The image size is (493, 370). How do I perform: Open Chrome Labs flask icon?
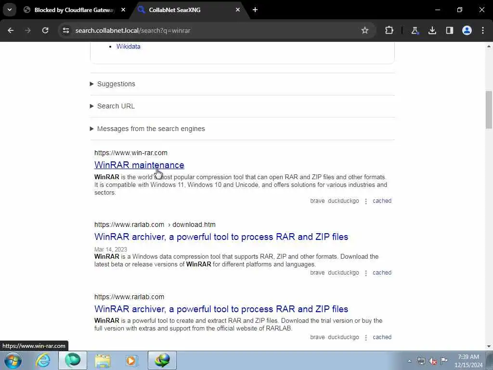(x=415, y=30)
